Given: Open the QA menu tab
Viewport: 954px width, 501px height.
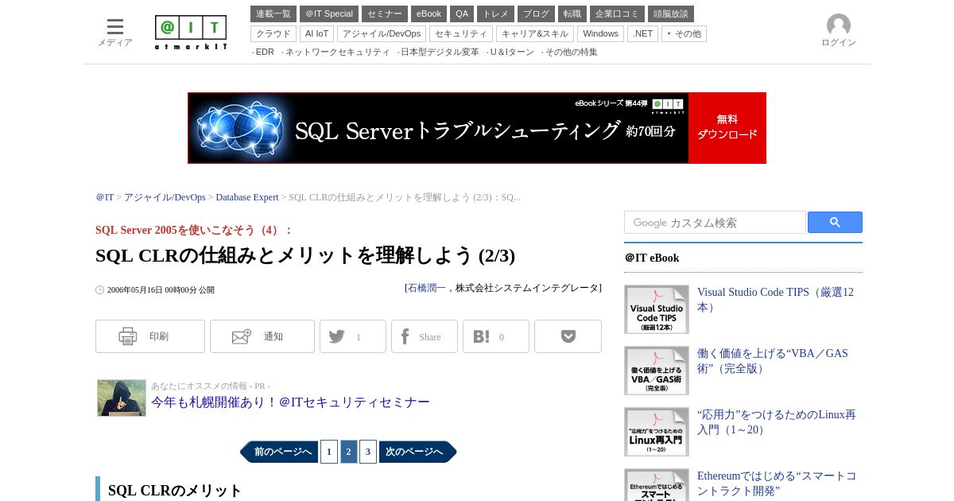Looking at the screenshot, I should pyautogui.click(x=462, y=14).
